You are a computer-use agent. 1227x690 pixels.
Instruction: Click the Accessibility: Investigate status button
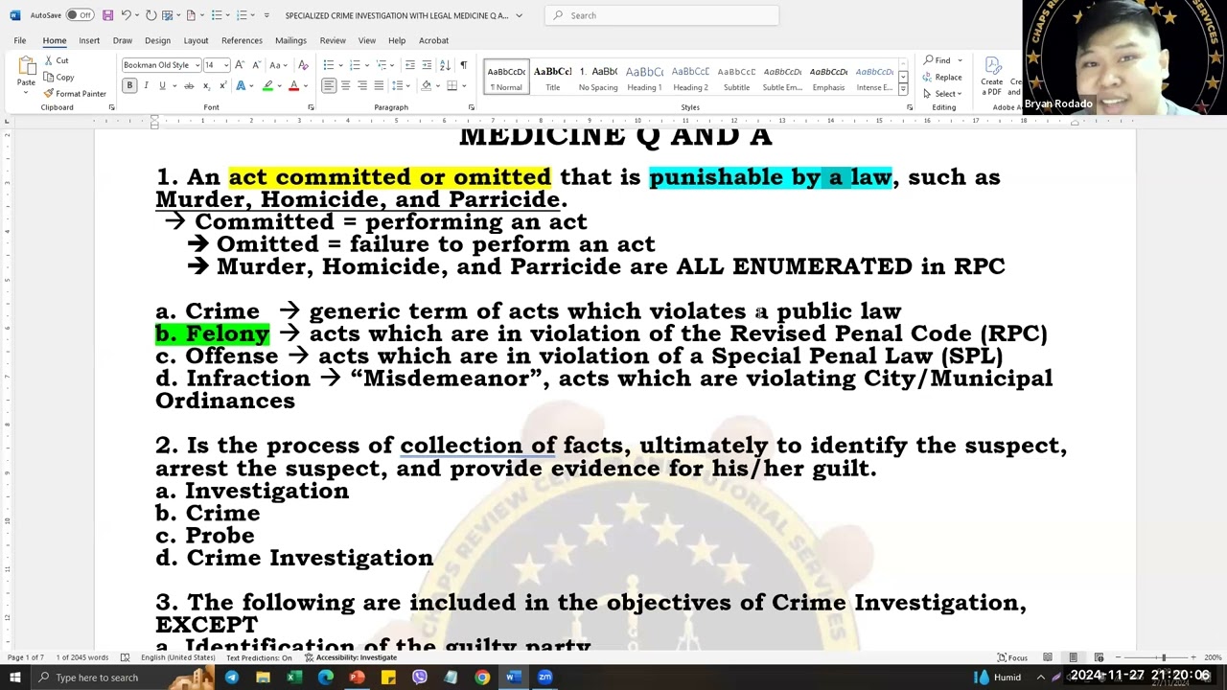tap(351, 657)
